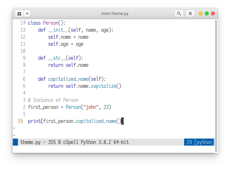The image size is (230, 170).
Task: Click the number 23 argument
Action: [x=106, y=107]
